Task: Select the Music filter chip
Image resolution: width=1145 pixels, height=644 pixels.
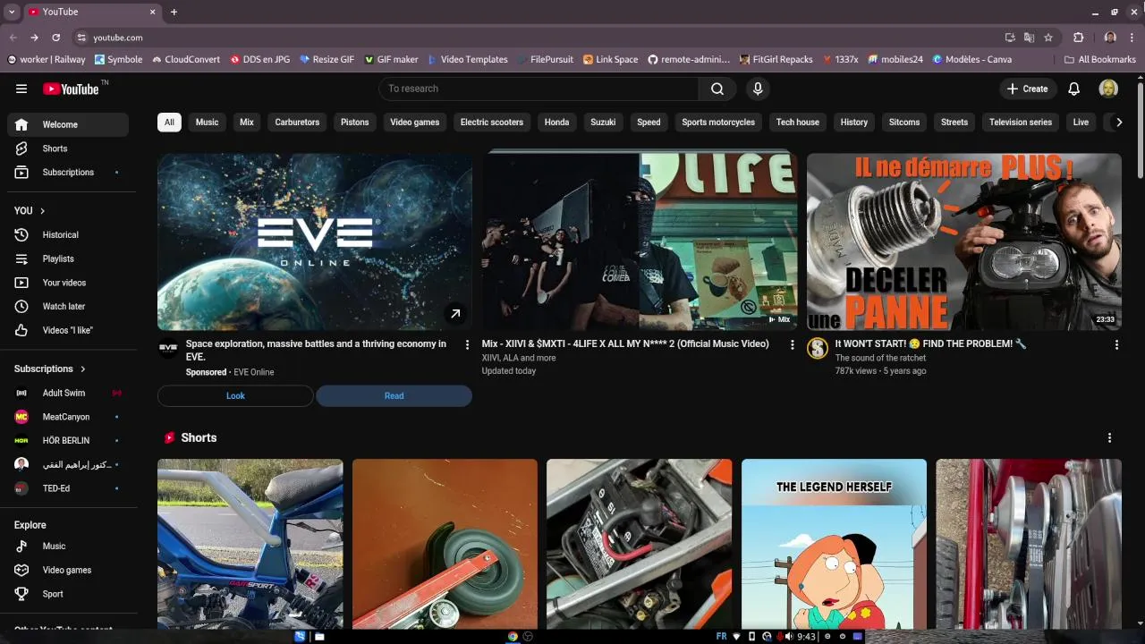Action: tap(208, 123)
